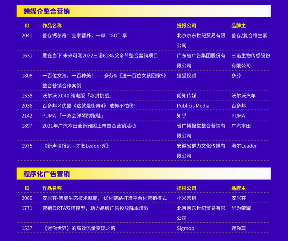Click entry 2021年广汽本田全新雅阁上市整合营销活动
Image resolution: width=288 pixels, height=241 pixels.
[89, 126]
